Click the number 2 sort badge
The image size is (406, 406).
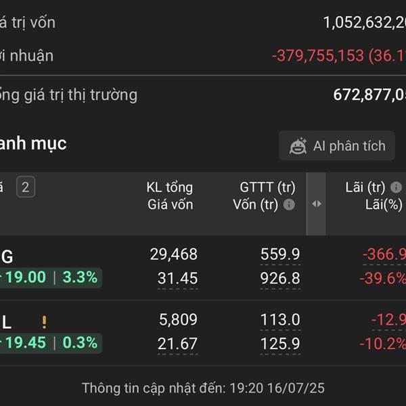click(x=26, y=187)
